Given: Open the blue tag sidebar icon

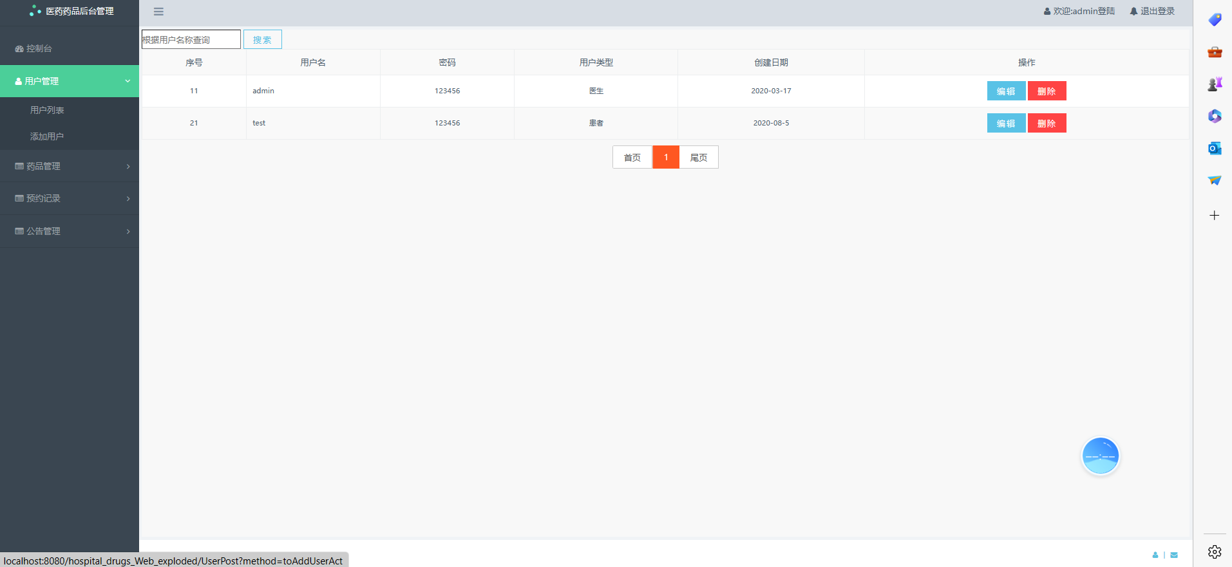Looking at the screenshot, I should click(x=1215, y=20).
